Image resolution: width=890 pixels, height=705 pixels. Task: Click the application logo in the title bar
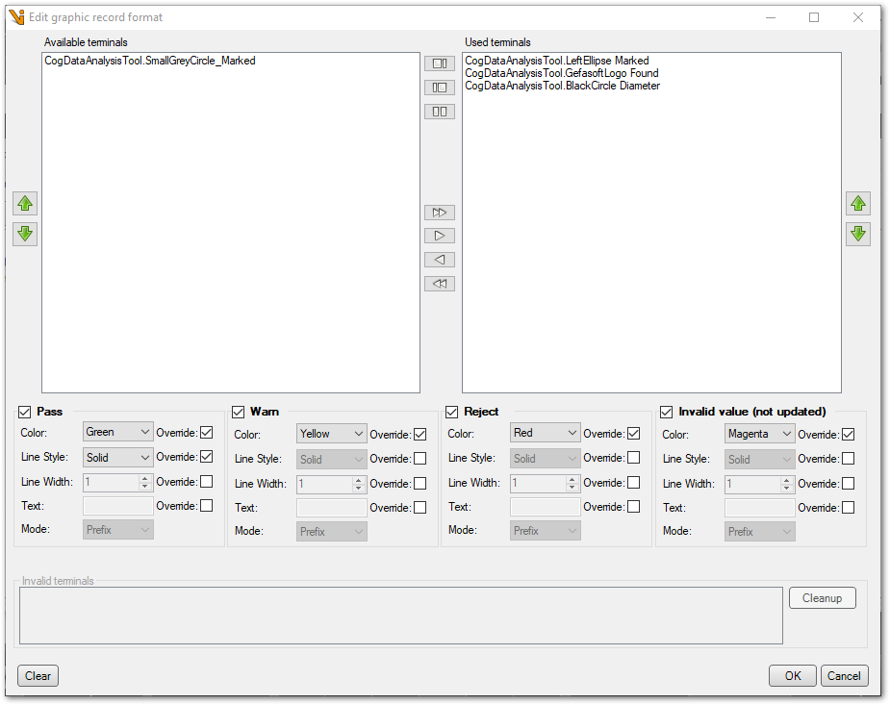click(x=17, y=17)
